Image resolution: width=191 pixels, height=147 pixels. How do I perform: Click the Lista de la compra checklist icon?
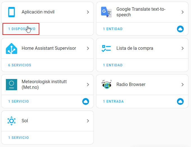point(106,48)
